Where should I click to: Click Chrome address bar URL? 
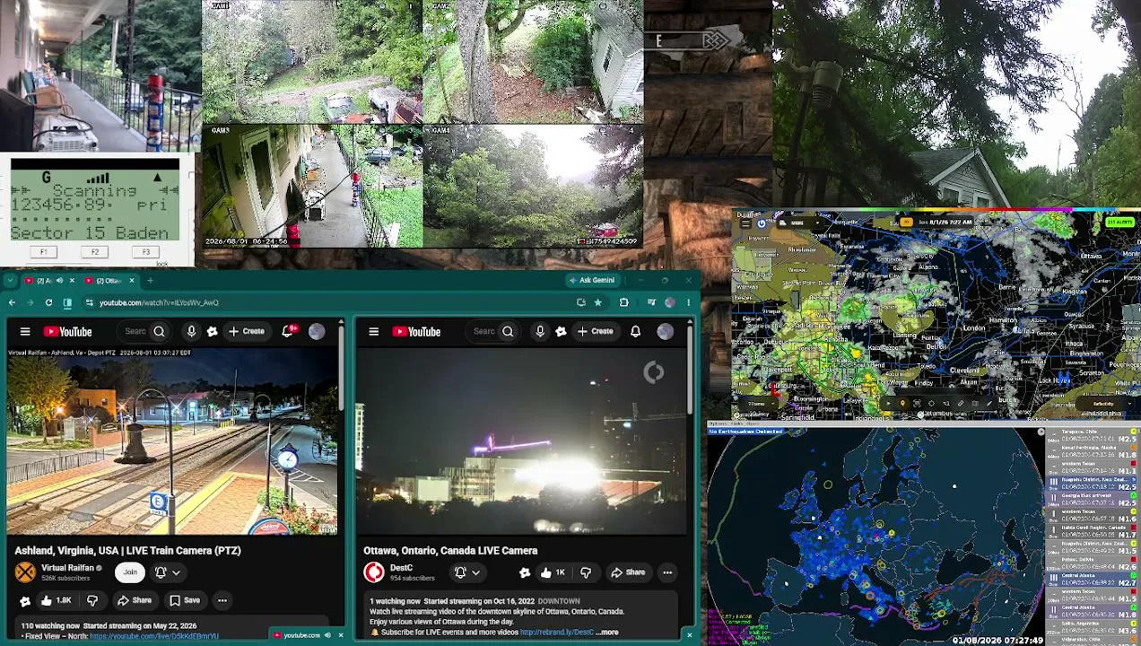(x=159, y=303)
